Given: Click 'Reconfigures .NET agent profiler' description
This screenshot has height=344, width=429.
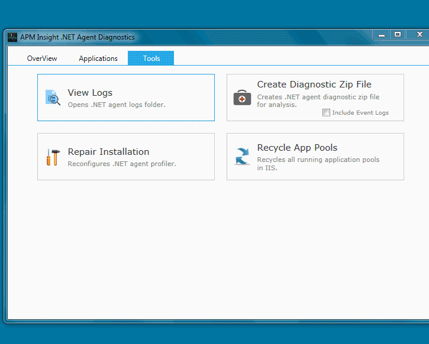Looking at the screenshot, I should tap(122, 164).
